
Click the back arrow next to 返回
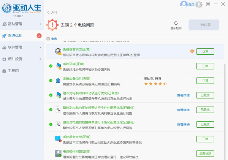pyautogui.click(x=48, y=13)
